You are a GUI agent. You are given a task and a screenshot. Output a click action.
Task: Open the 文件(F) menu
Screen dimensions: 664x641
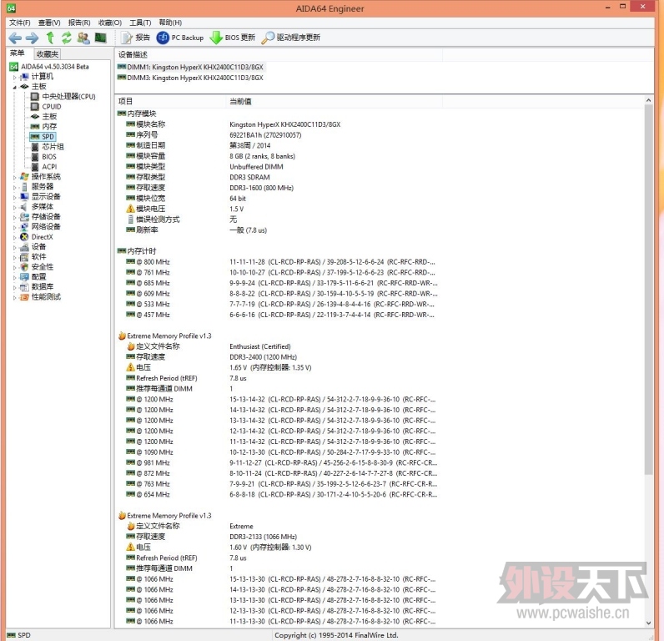coord(19,23)
